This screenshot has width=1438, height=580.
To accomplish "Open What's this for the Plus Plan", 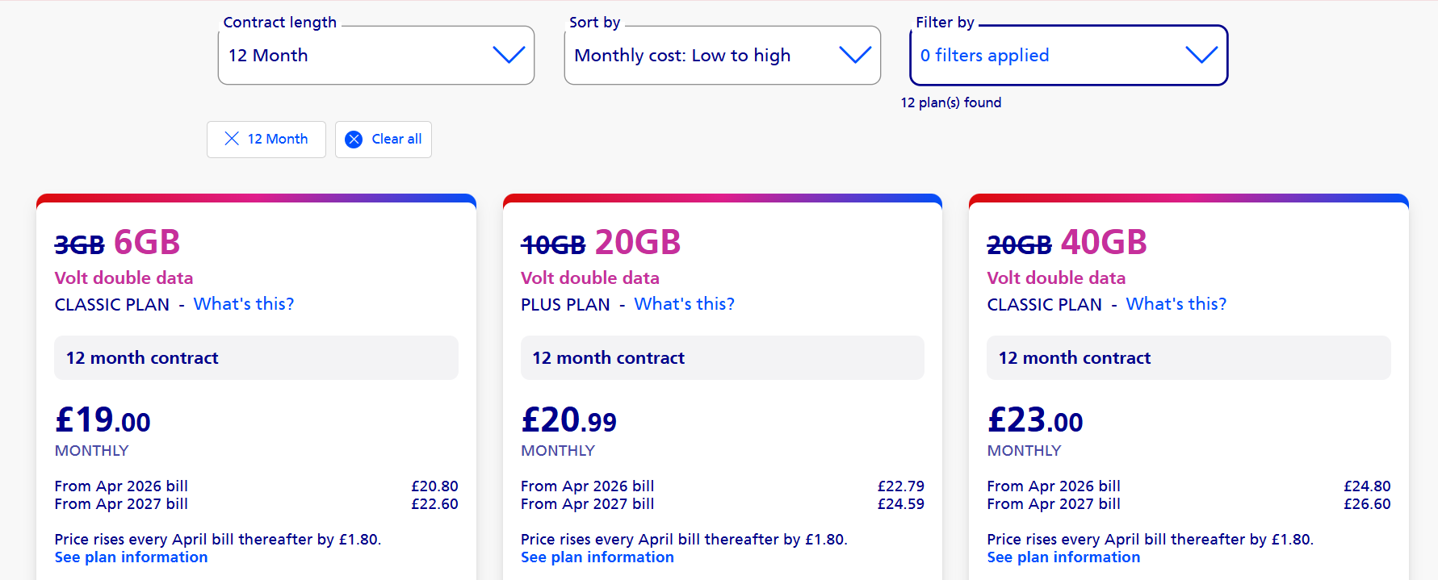I will (683, 303).
